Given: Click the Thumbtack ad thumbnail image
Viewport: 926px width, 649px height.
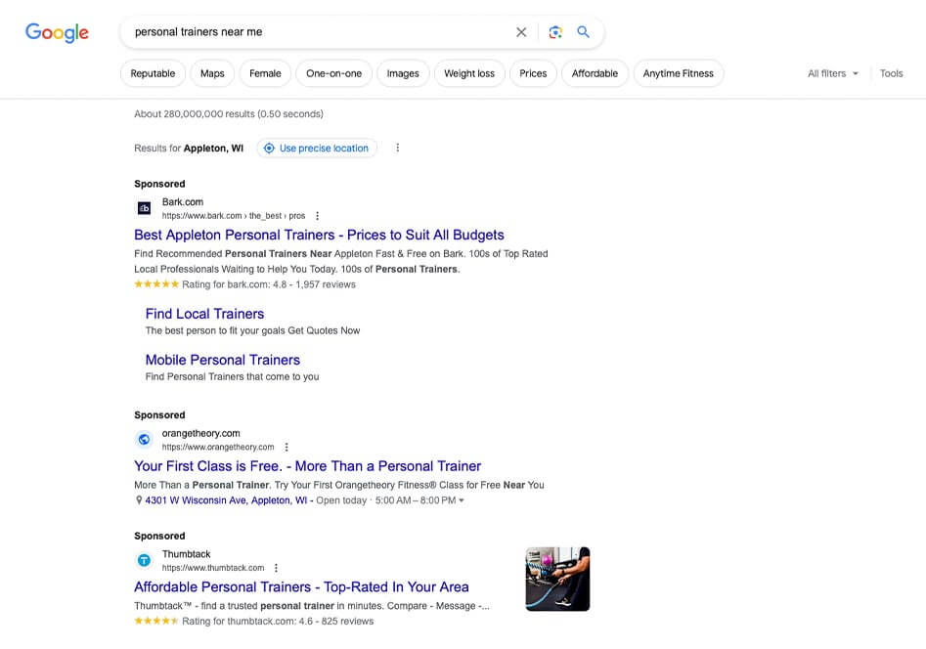Looking at the screenshot, I should click(x=557, y=579).
